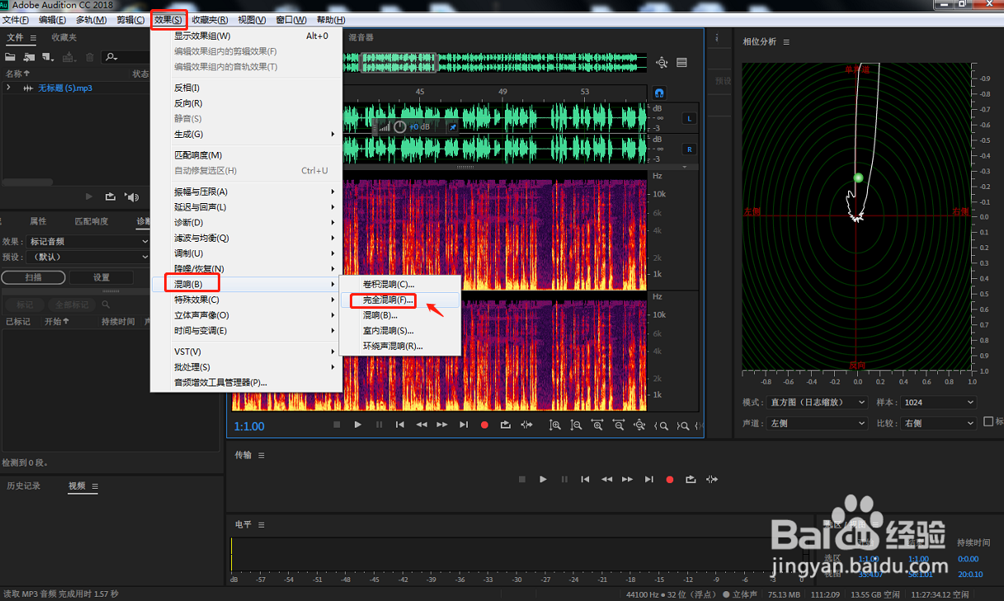Click the list view icon beside overview navigator
The image size is (1004, 601).
coord(682,63)
